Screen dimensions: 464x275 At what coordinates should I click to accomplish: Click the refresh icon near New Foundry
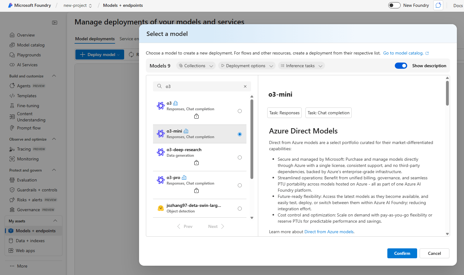[x=438, y=5]
